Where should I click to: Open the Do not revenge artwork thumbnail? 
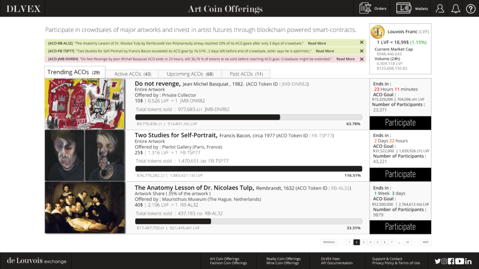(85, 104)
